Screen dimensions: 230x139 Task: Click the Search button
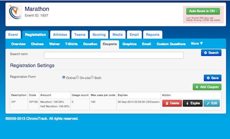[211, 53]
